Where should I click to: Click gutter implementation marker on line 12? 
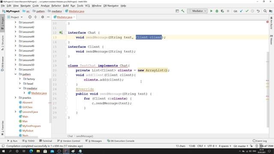61,33
